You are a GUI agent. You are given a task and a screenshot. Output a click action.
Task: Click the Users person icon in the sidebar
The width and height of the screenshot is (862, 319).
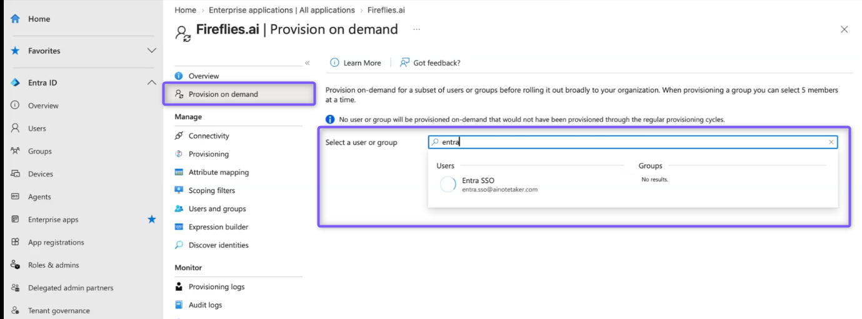16,128
